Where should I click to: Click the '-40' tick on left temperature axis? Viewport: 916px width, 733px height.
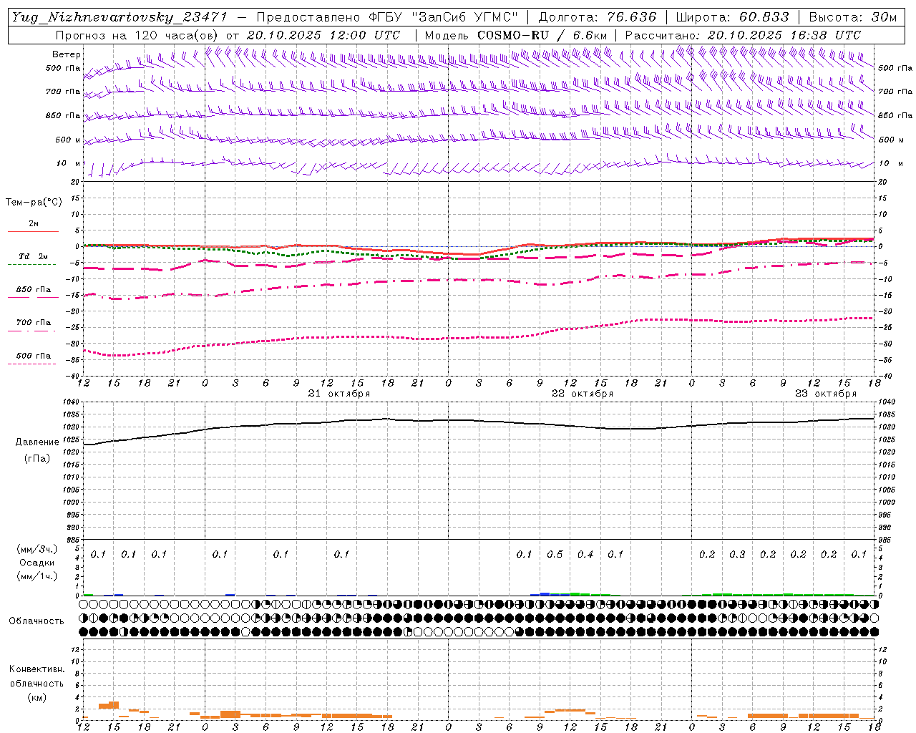click(74, 376)
